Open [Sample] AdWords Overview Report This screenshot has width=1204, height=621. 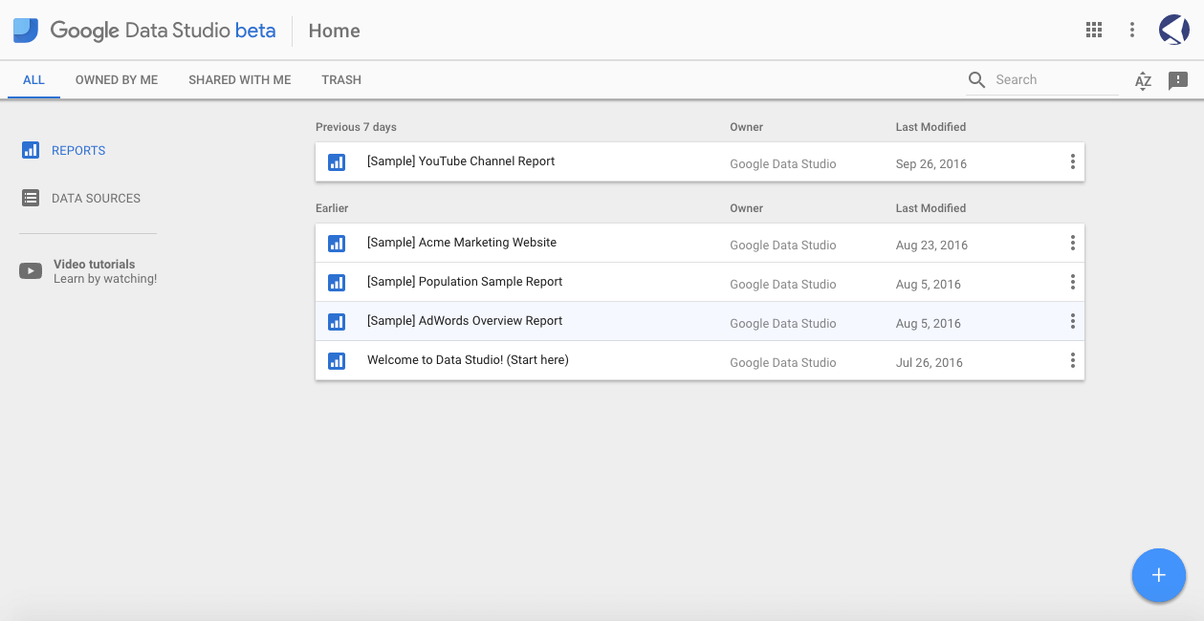[465, 321]
